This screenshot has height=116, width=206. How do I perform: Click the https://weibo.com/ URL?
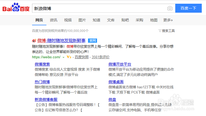[x=46, y=57]
